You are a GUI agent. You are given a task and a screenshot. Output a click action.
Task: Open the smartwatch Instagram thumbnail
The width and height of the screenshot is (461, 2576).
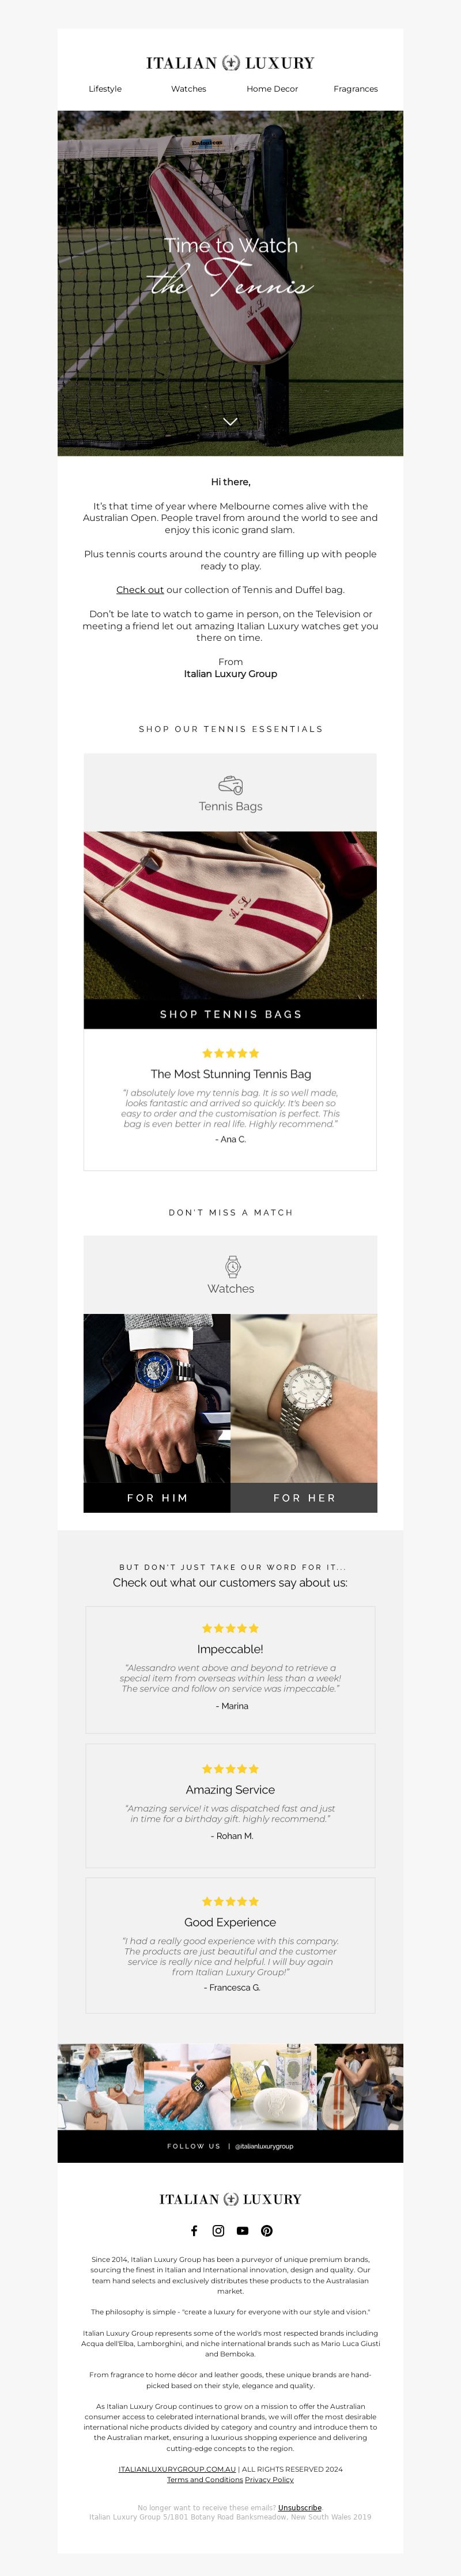(187, 2087)
